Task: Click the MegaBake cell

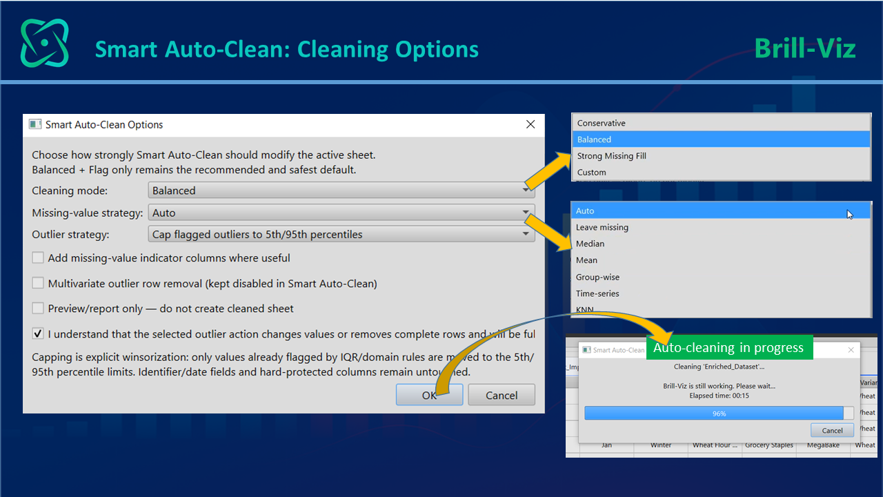Action: coord(824,445)
